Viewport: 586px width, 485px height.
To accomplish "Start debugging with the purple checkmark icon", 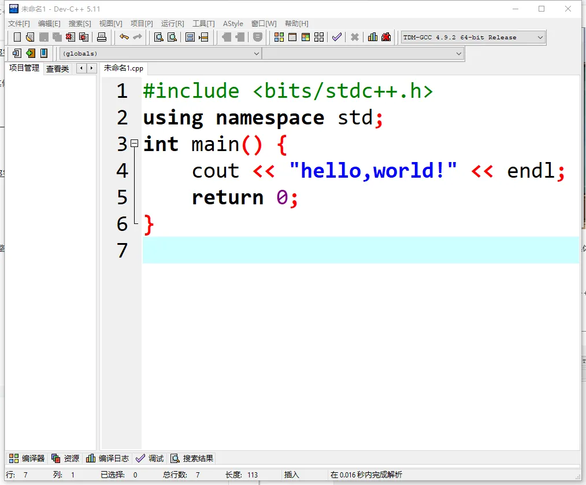I will point(337,37).
